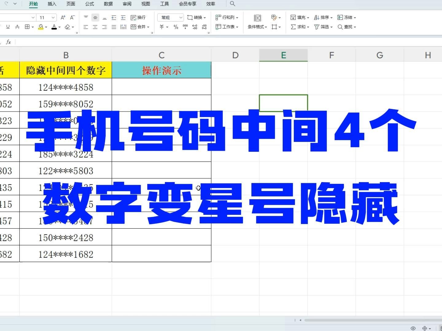Image resolution: width=442 pixels, height=331 pixels.
Task: Apply thousands separator format
Action: [185, 27]
